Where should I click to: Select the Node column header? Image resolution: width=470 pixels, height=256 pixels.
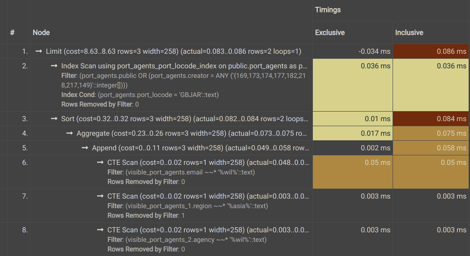pyautogui.click(x=41, y=32)
